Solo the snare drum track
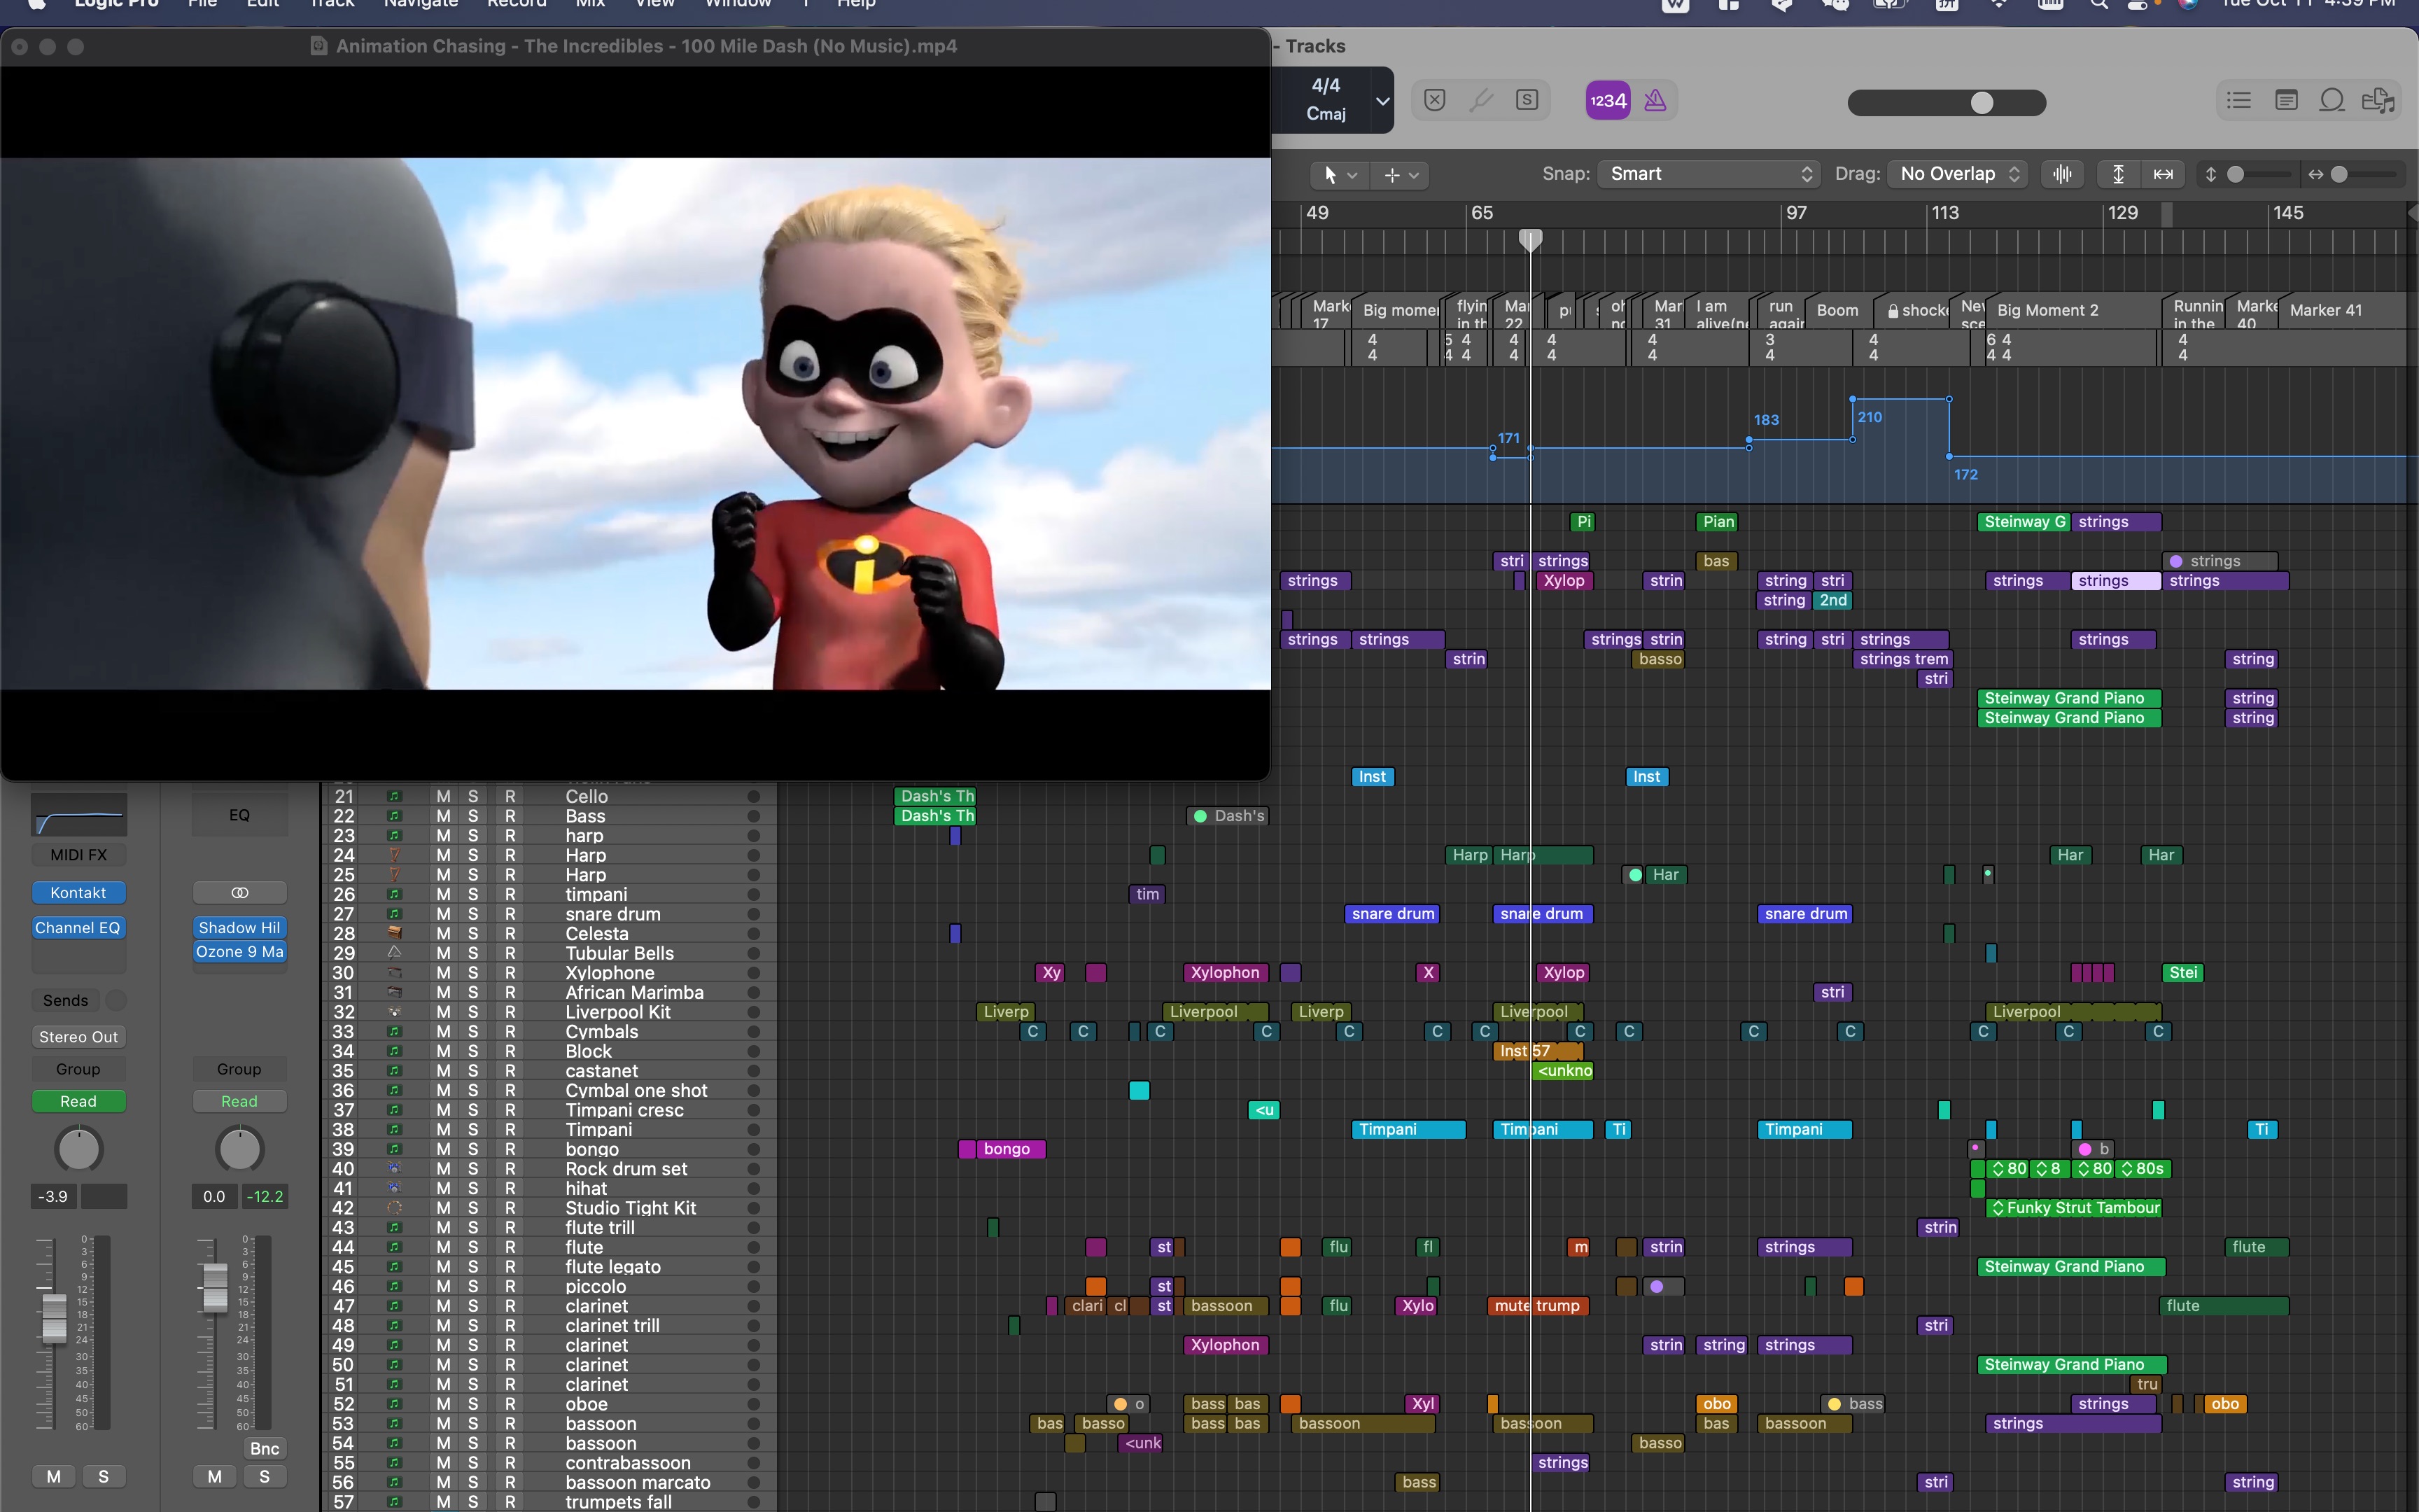The width and height of the screenshot is (2419, 1512). click(x=472, y=914)
